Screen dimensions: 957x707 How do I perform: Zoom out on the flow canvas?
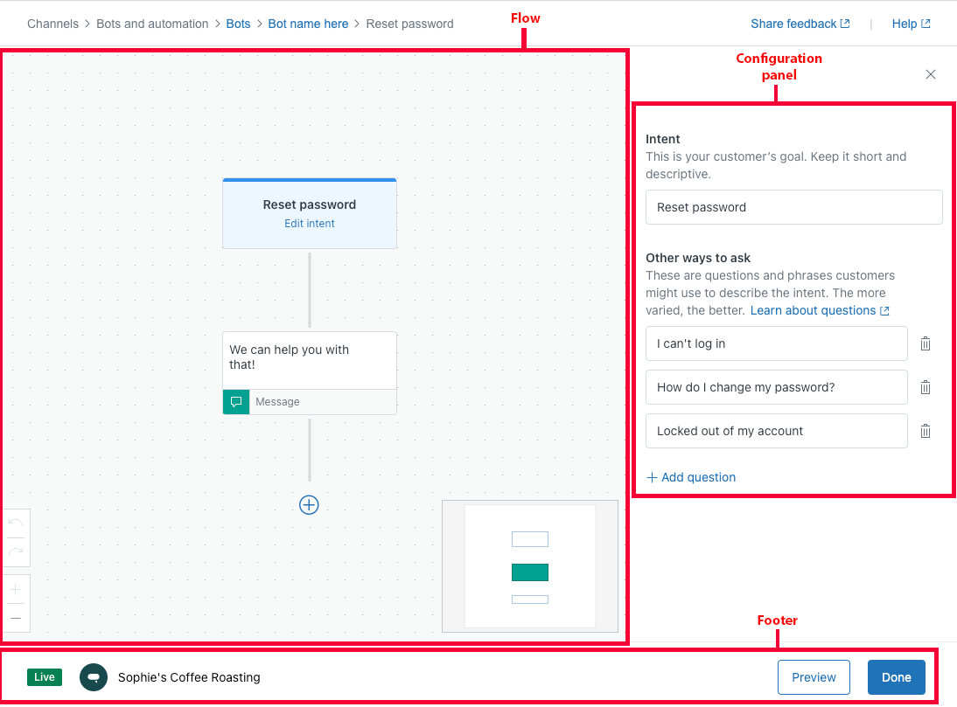tap(16, 618)
